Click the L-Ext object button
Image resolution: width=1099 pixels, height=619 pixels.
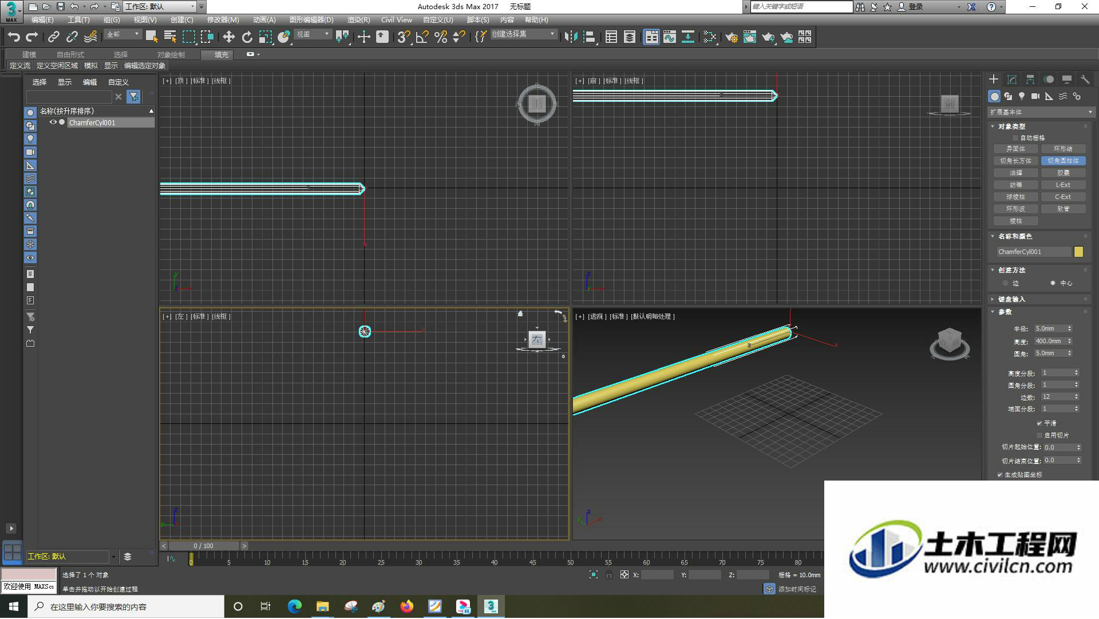click(x=1063, y=185)
